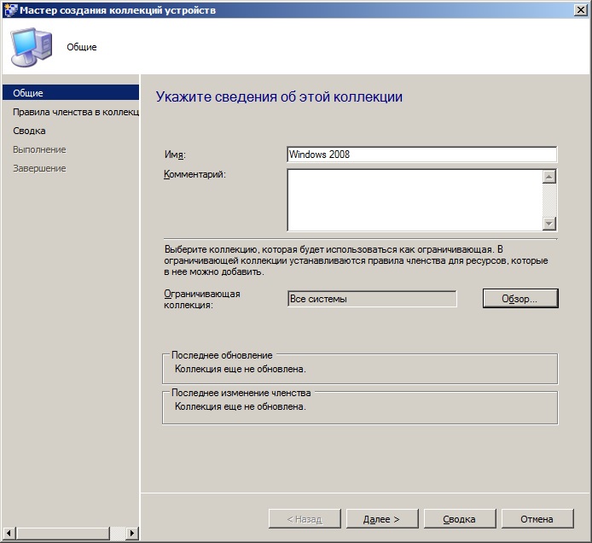
Task: Click the Выберите коллекцию description paragraph
Action: point(356,260)
